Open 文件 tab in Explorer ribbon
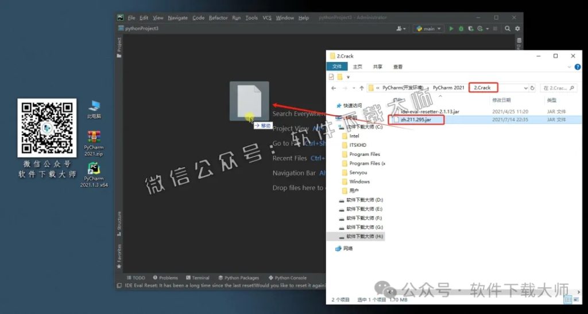The image size is (588, 314). (337, 66)
